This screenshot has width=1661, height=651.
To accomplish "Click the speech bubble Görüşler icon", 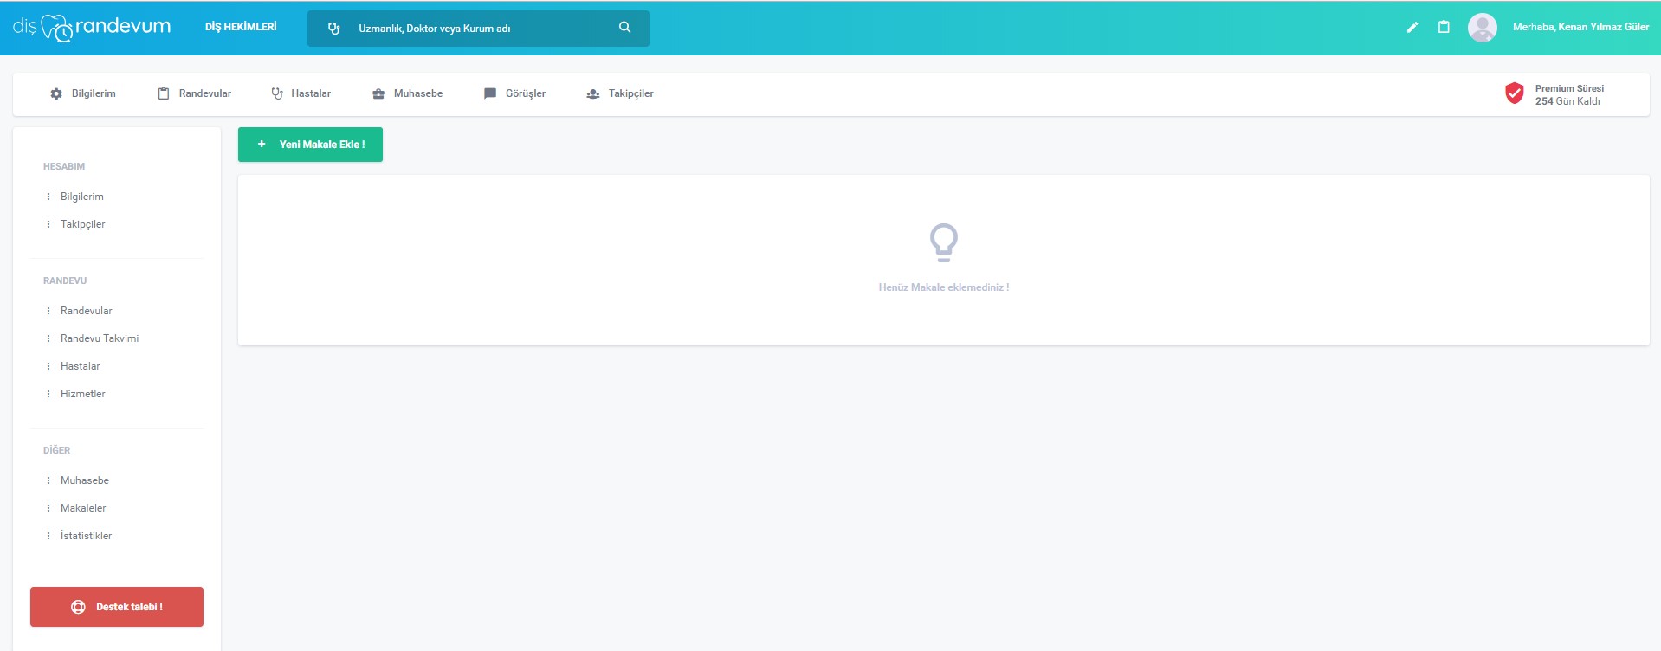I will click(490, 93).
